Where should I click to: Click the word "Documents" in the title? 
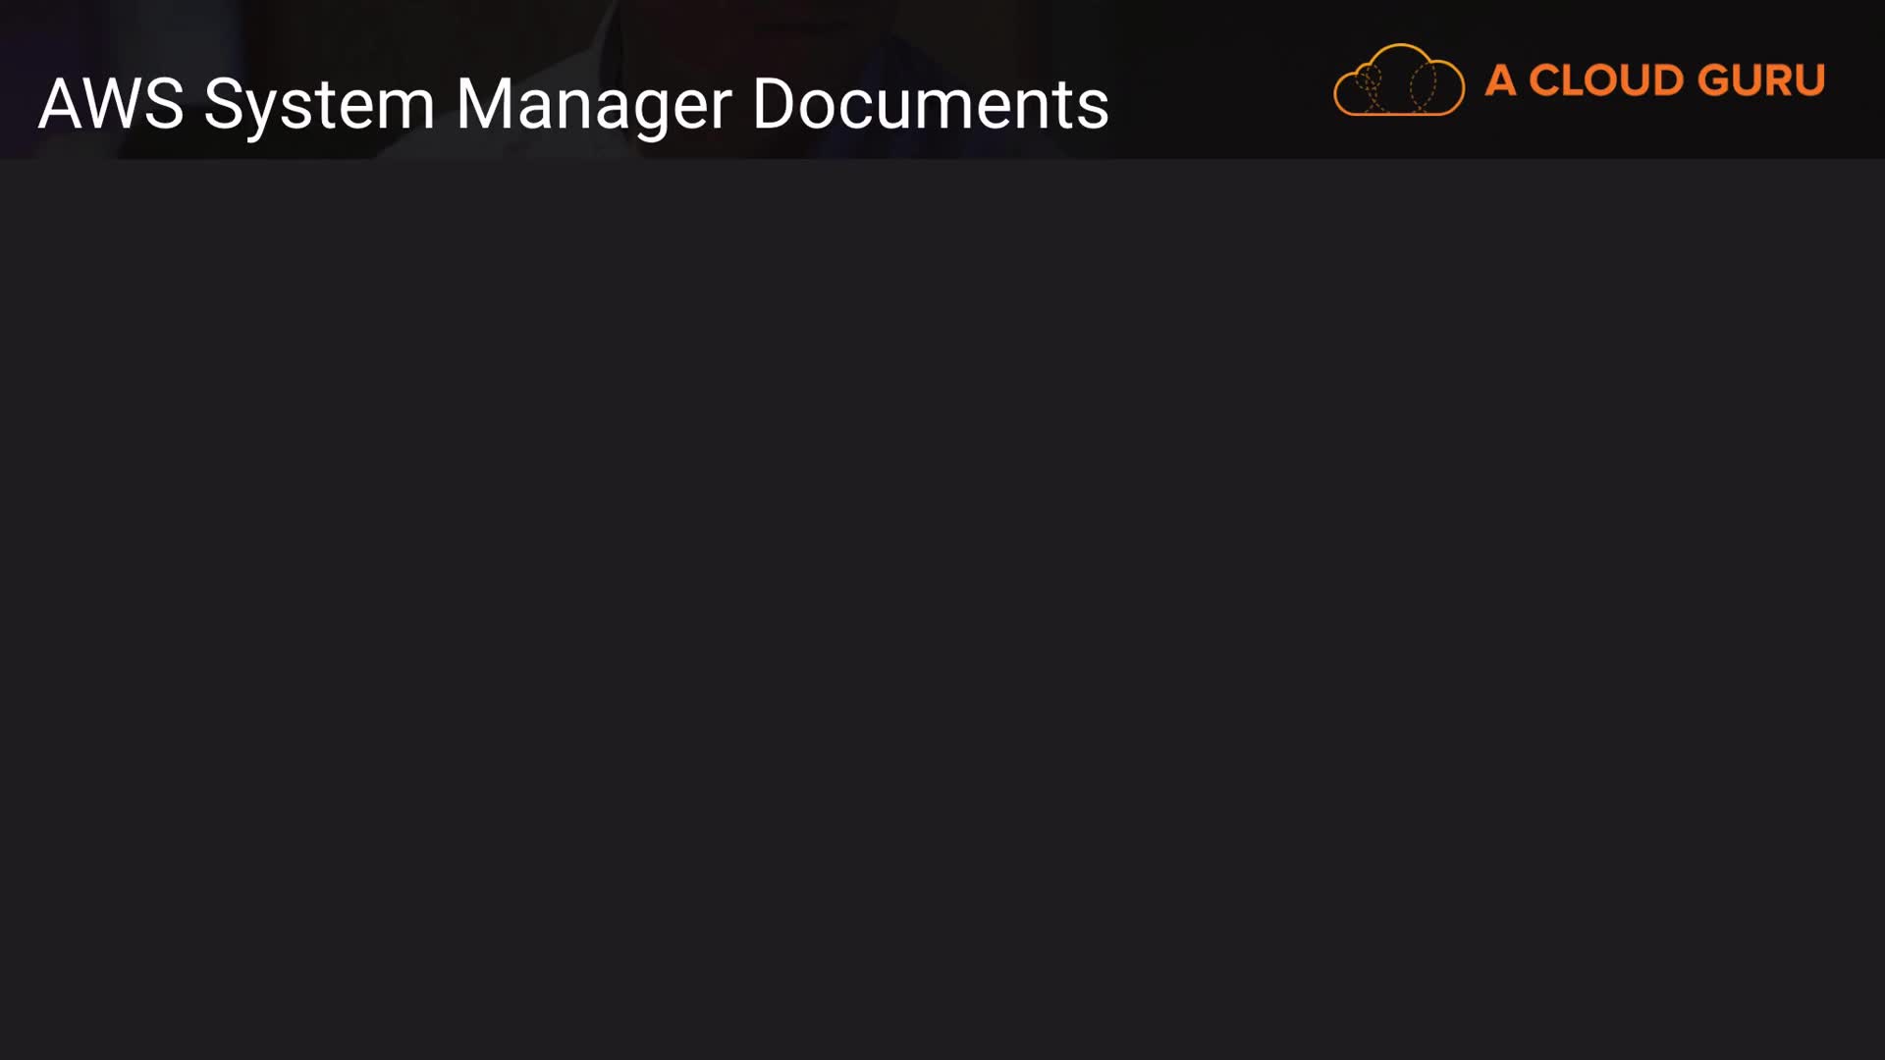[931, 103]
